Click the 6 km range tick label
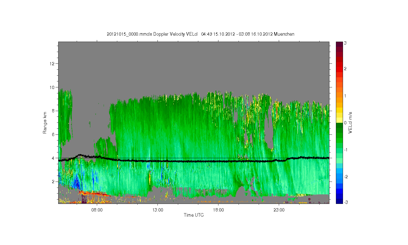 coord(54,134)
